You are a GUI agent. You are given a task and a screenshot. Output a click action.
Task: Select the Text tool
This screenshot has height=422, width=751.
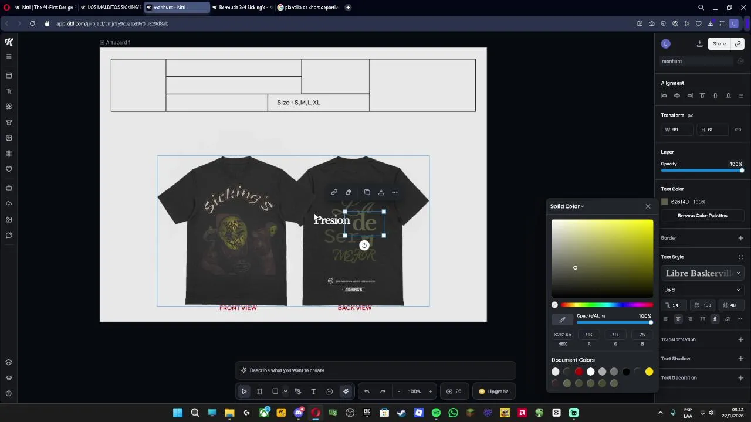(313, 392)
